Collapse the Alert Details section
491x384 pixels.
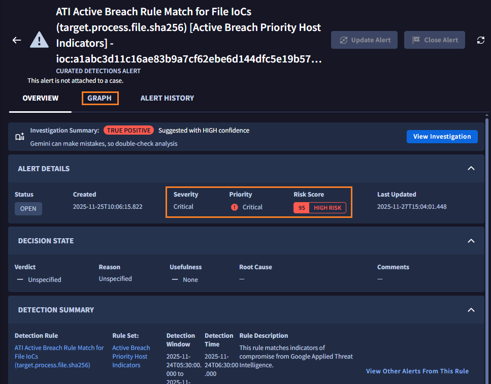click(x=471, y=169)
